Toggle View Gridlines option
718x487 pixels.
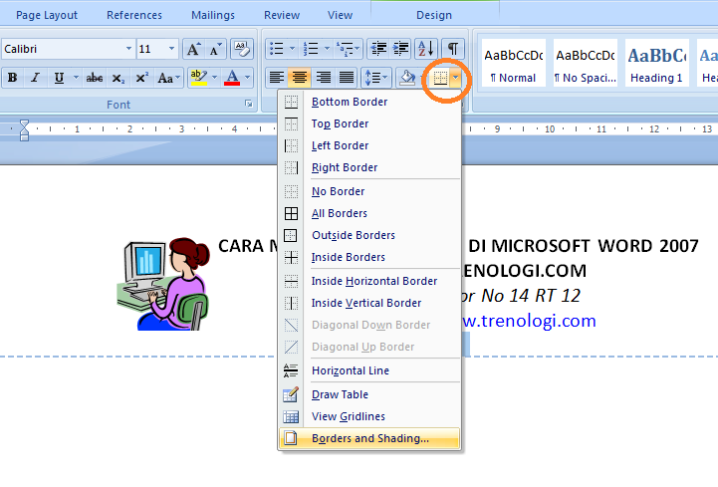pos(369,416)
